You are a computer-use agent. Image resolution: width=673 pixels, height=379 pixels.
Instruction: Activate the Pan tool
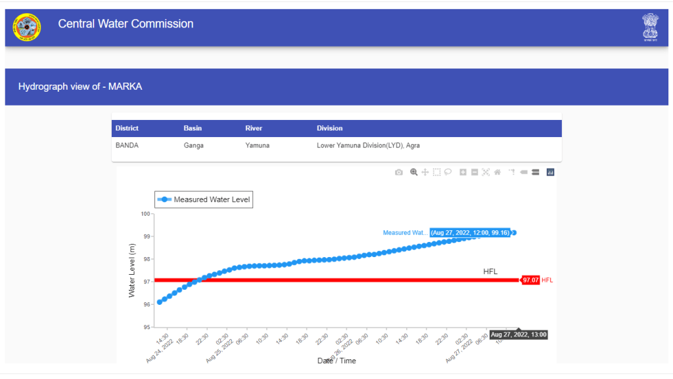pos(425,172)
